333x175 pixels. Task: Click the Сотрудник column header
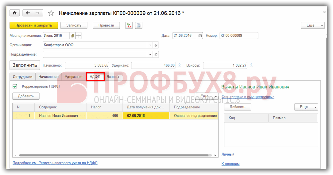pos(60,107)
